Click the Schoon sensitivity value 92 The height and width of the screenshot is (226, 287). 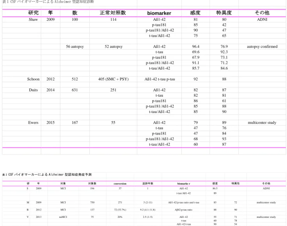195,79
